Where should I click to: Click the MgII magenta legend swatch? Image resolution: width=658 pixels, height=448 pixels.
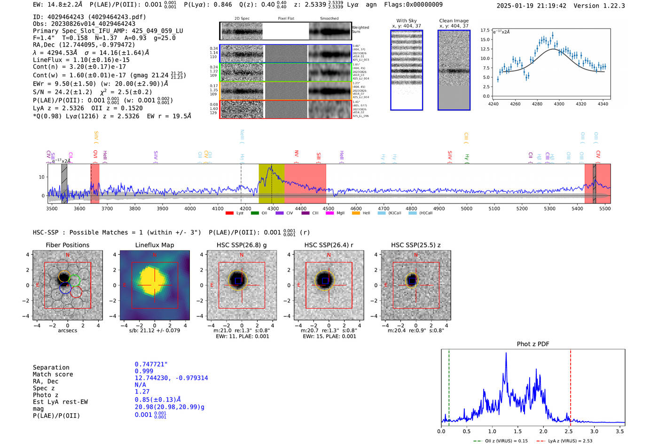tap(330, 213)
